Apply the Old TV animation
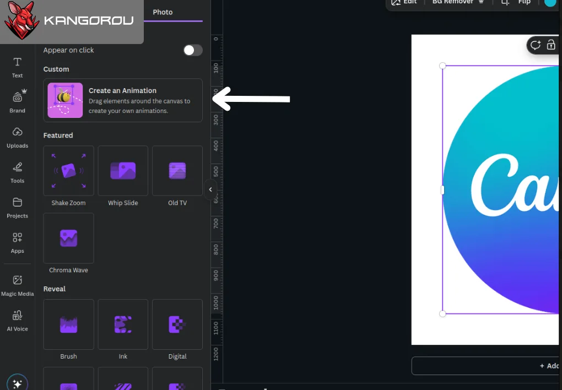 pos(177,171)
